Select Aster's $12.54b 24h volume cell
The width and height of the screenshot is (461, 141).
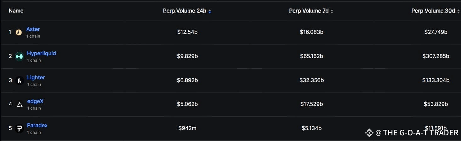click(187, 32)
